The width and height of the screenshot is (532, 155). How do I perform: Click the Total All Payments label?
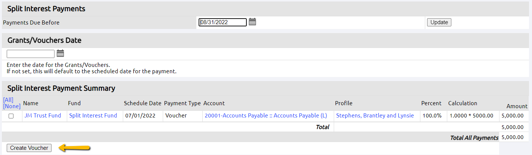pos(474,138)
